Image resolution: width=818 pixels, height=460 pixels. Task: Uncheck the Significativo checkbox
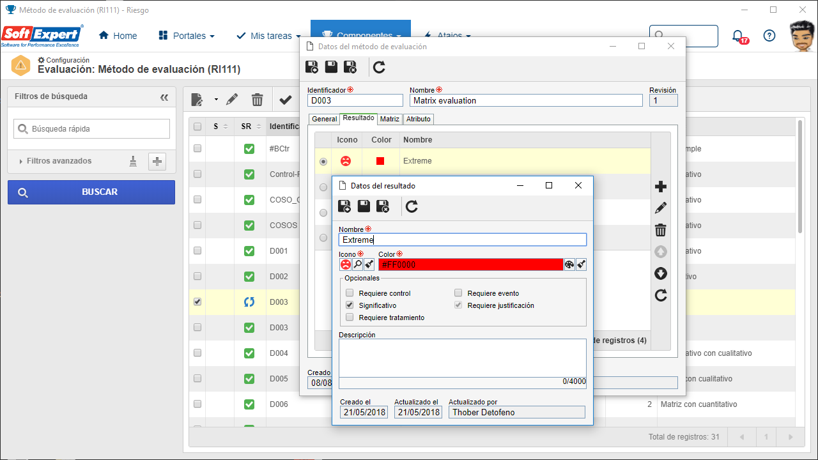[x=350, y=305]
